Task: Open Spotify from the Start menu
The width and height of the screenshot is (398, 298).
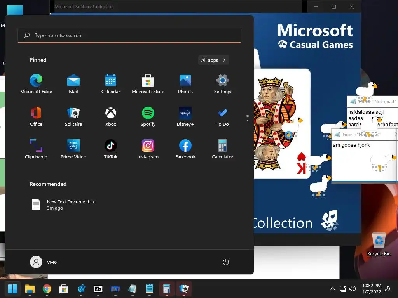Action: pos(148,117)
